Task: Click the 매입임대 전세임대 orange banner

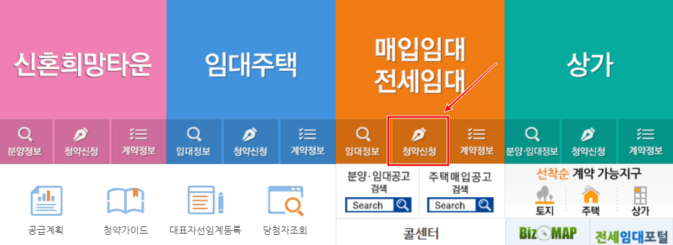Action: pyautogui.click(x=420, y=60)
